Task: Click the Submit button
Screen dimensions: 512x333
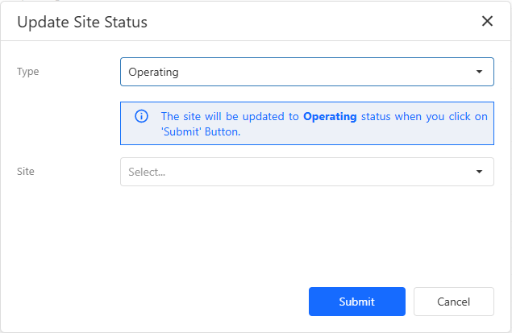Action: point(357,302)
